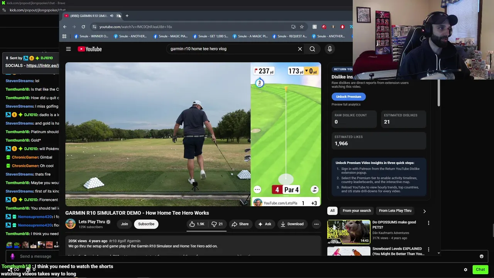Clear the YouTube search query text
This screenshot has height=278, width=494.
coord(300,49)
